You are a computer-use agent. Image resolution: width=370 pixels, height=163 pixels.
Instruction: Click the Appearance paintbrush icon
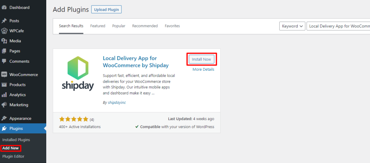click(x=4, y=119)
